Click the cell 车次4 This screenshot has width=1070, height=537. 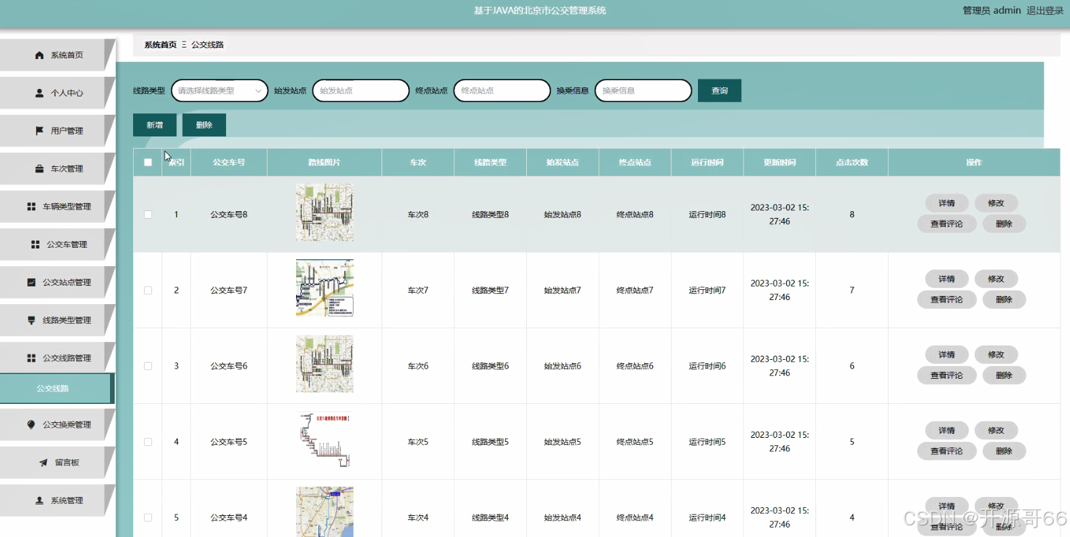coord(418,517)
